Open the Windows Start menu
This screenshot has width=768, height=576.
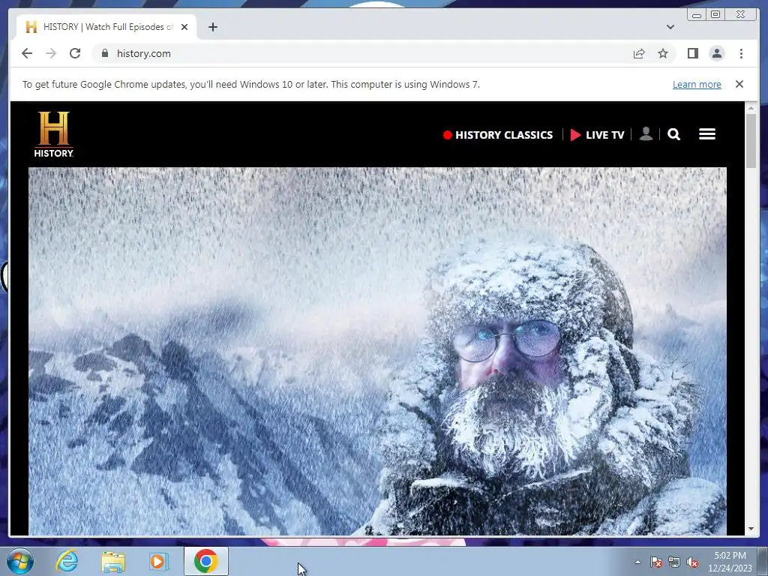pos(19,561)
